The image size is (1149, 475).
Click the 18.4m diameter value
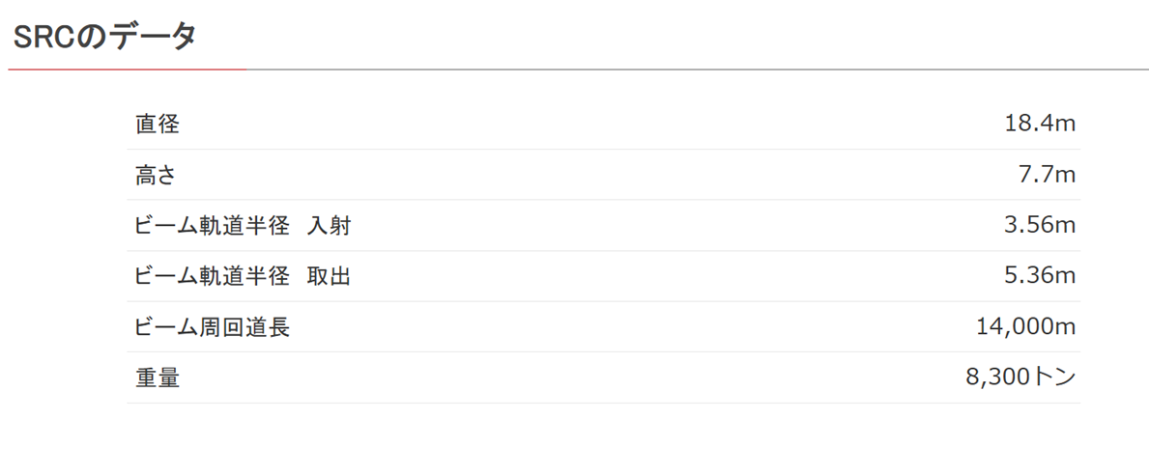coord(1040,125)
